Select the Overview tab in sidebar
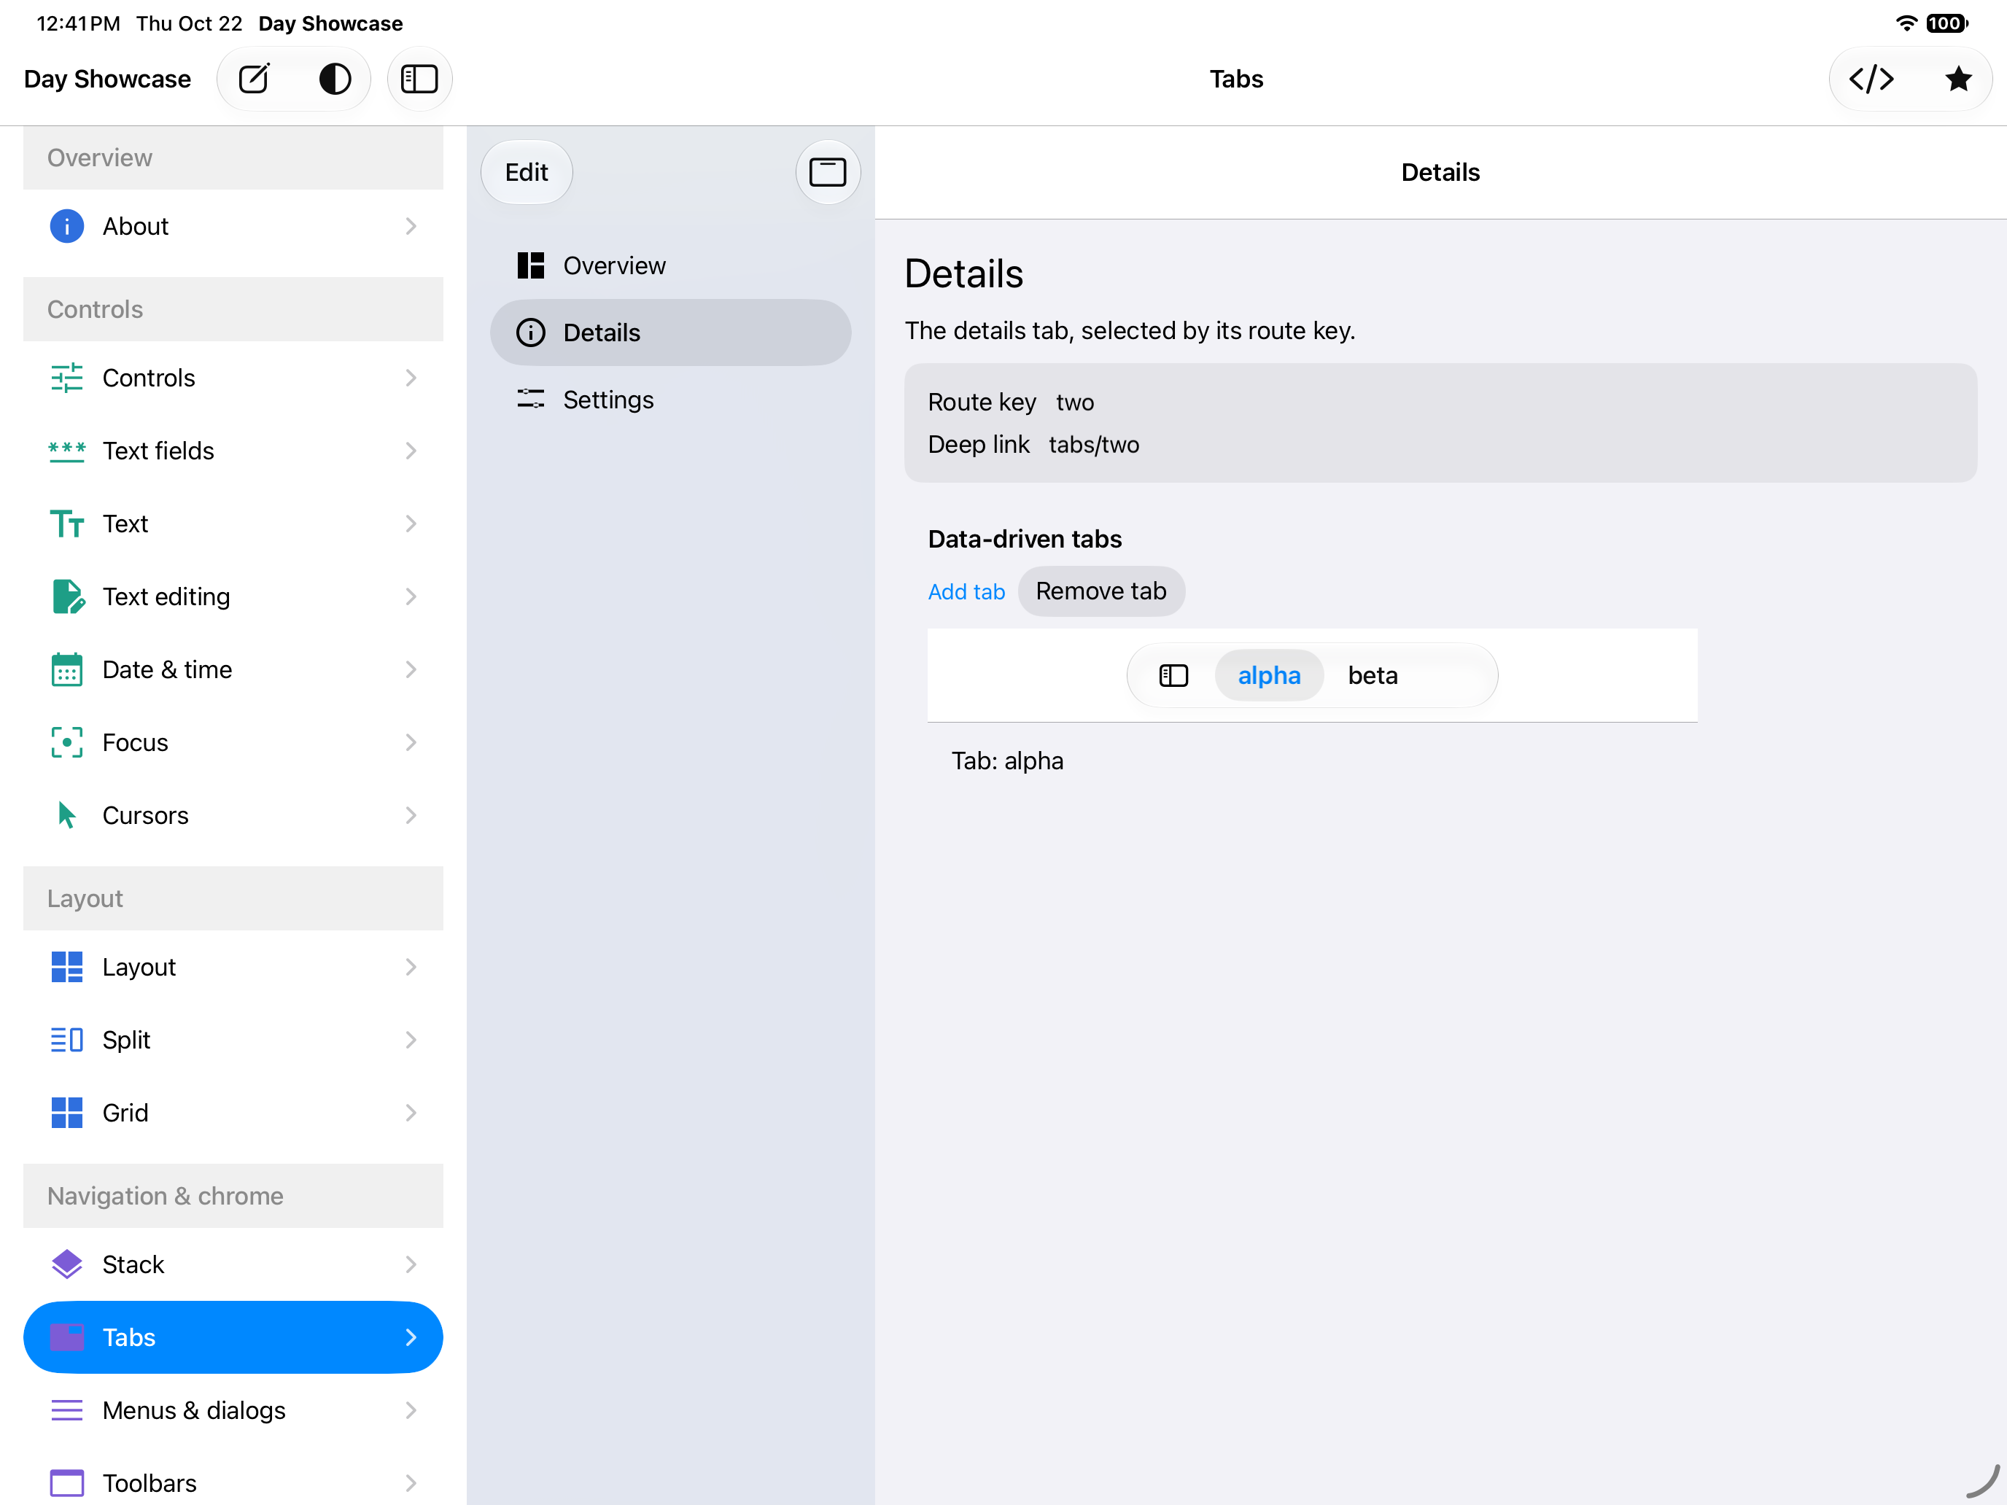Image resolution: width=2007 pixels, height=1505 pixels. click(670, 266)
